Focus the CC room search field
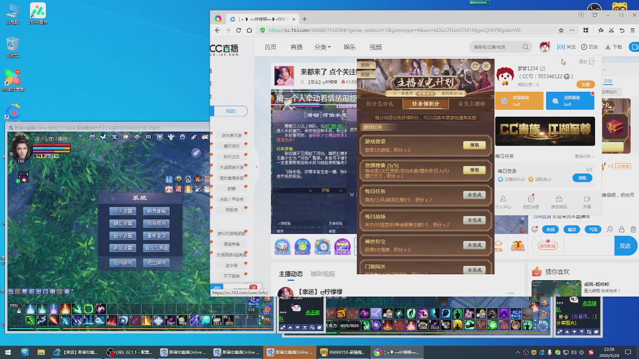 coord(495,47)
